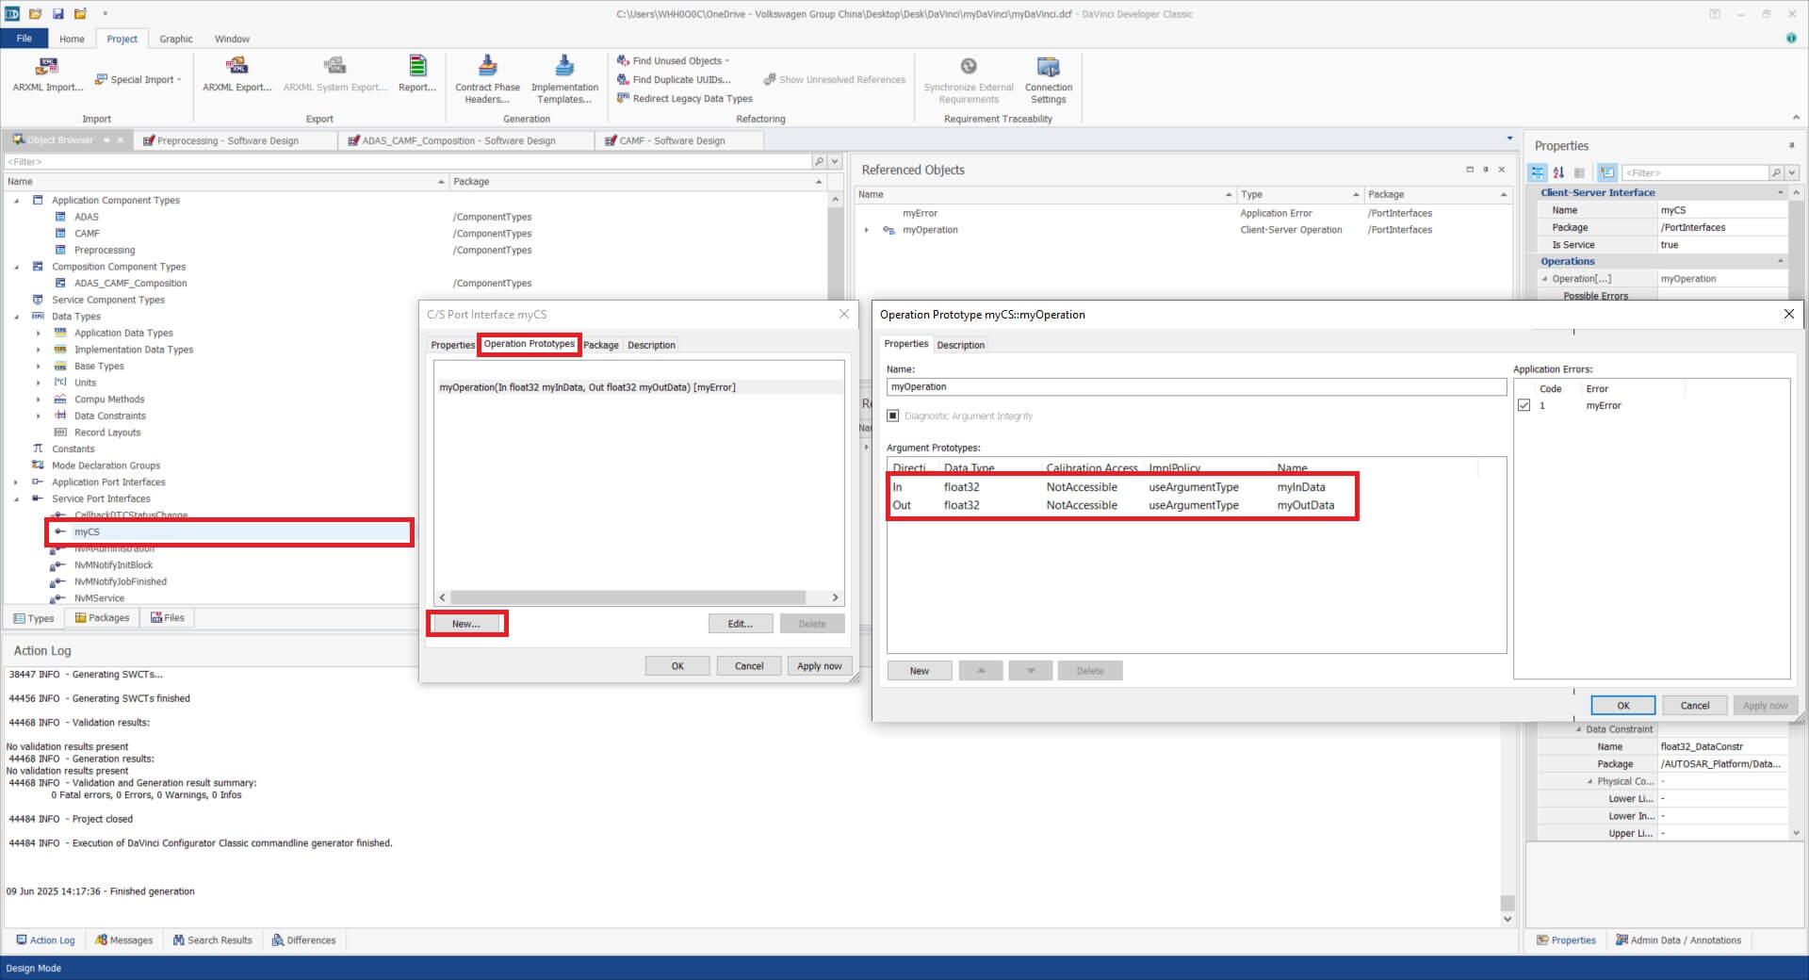Click Implementation Templates icon

[564, 67]
